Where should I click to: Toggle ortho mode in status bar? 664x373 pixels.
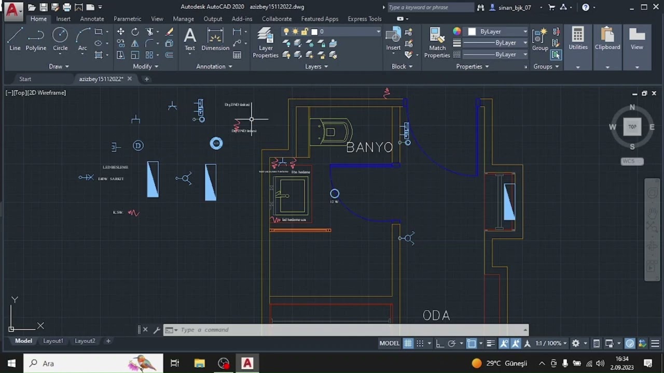click(440, 343)
